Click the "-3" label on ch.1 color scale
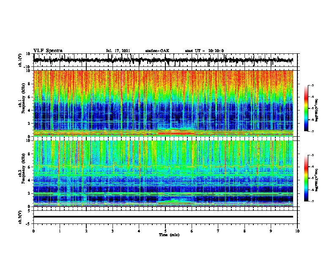 point(312,85)
